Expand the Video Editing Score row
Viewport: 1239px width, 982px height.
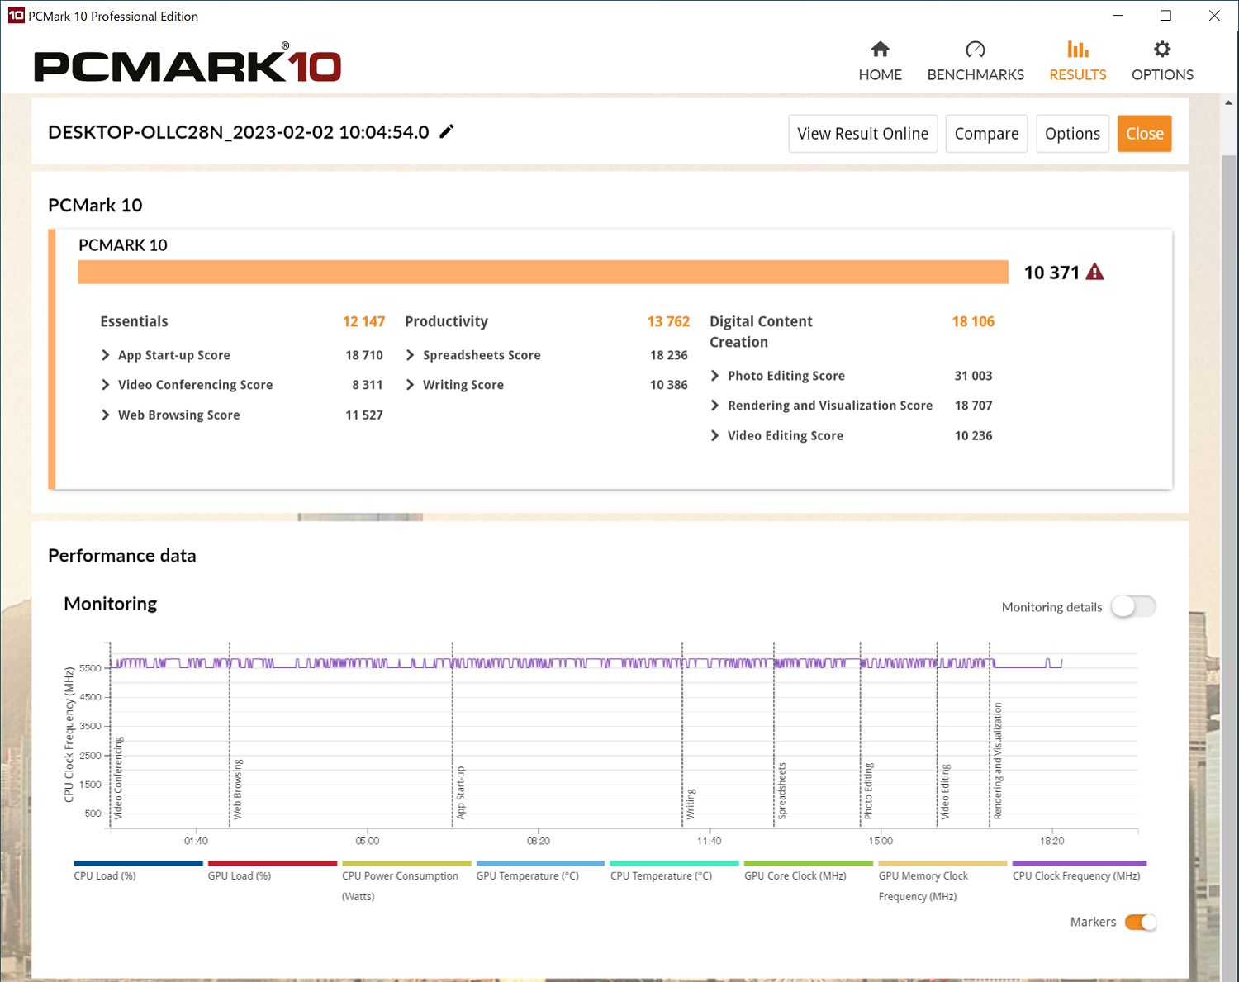click(x=714, y=435)
